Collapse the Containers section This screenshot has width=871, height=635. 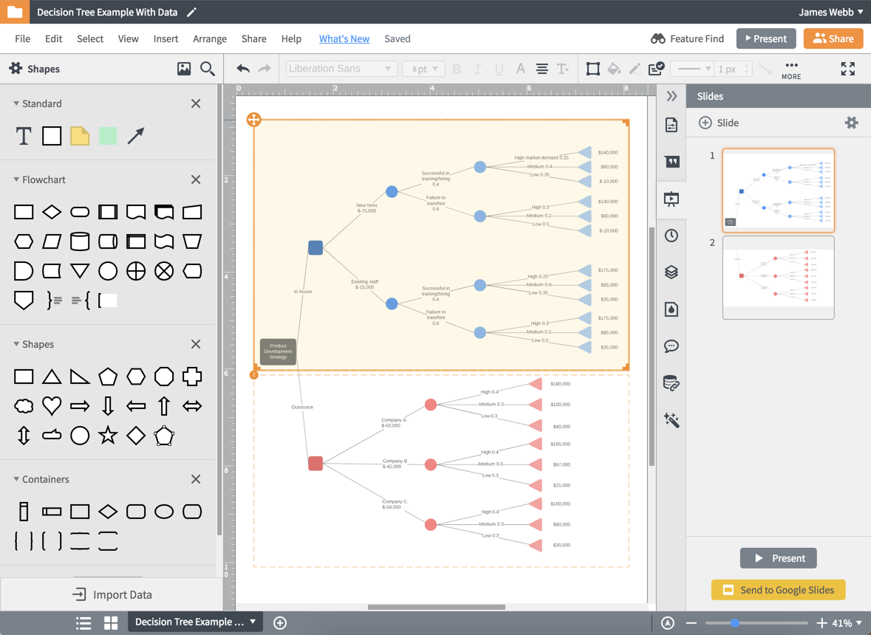[17, 479]
